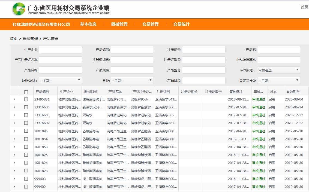Click expiry date 2020-06-14
Image resolution: width=309 pixels, height=192 pixels.
coord(294,107)
